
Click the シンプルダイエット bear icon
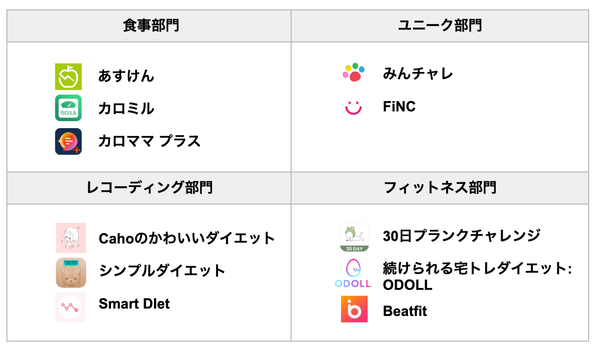[x=71, y=272]
